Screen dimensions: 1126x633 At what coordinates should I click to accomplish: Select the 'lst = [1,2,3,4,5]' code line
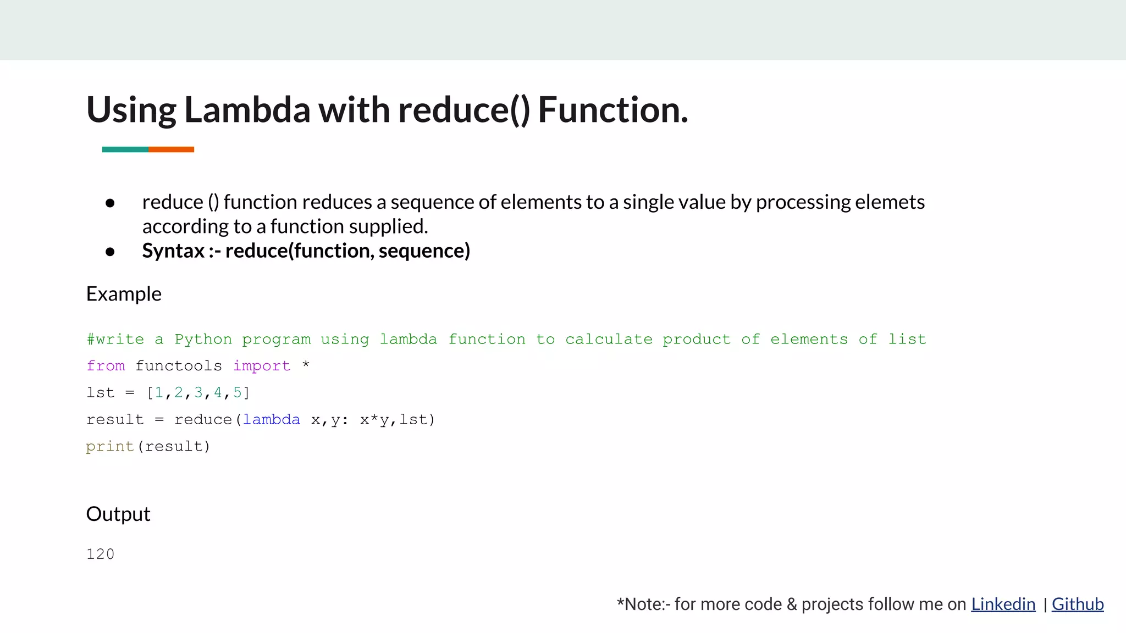(168, 393)
